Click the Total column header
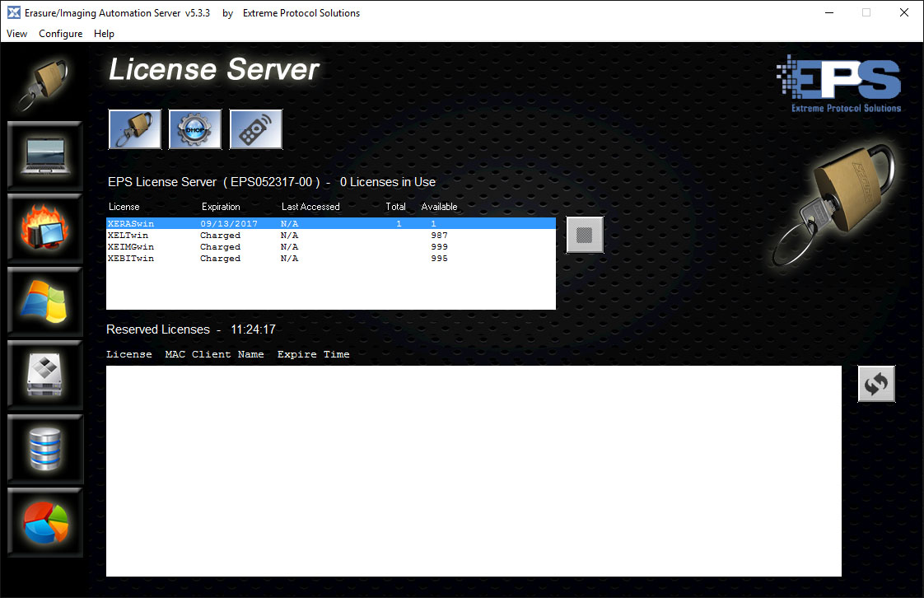924x598 pixels. pos(395,207)
